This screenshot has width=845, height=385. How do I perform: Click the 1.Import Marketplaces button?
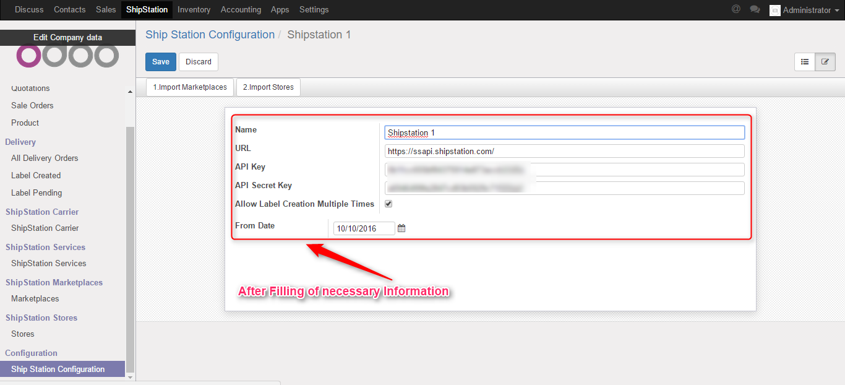coord(190,87)
